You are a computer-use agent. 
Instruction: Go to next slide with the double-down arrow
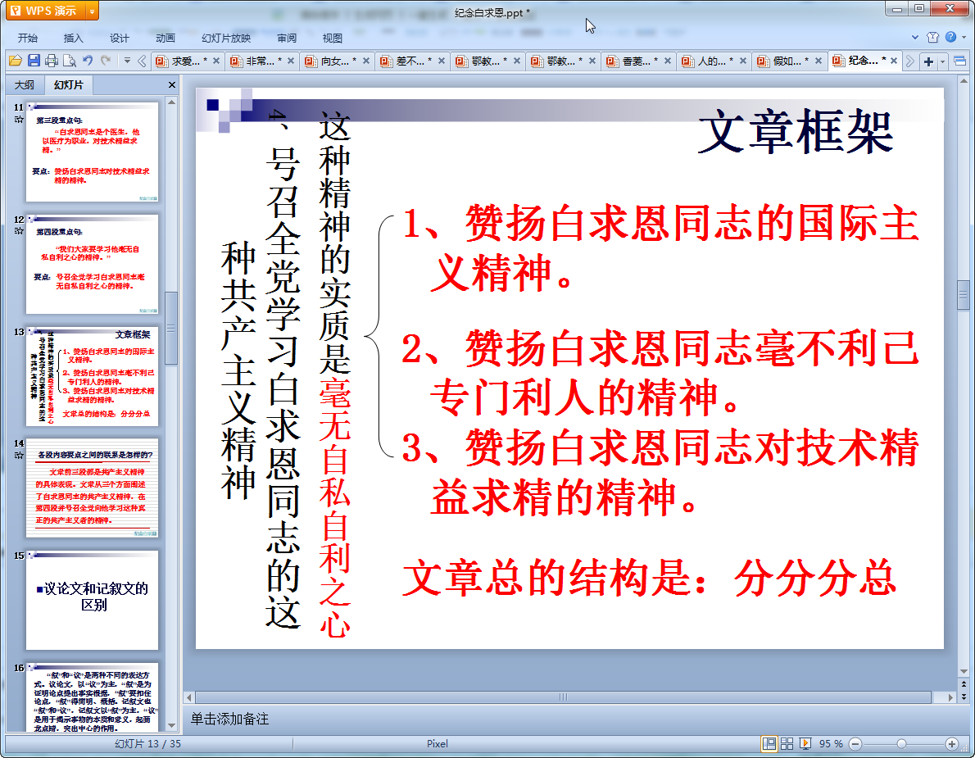964,697
